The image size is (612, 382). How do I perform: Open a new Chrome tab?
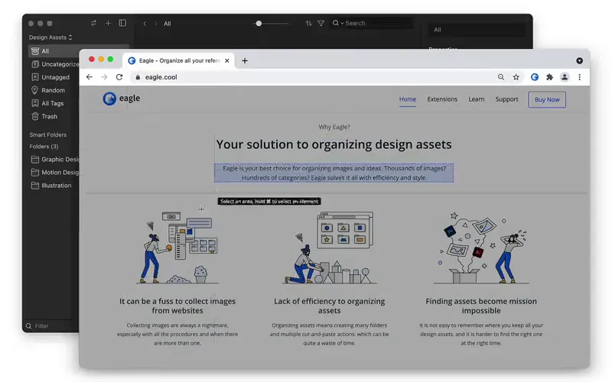pyautogui.click(x=245, y=60)
